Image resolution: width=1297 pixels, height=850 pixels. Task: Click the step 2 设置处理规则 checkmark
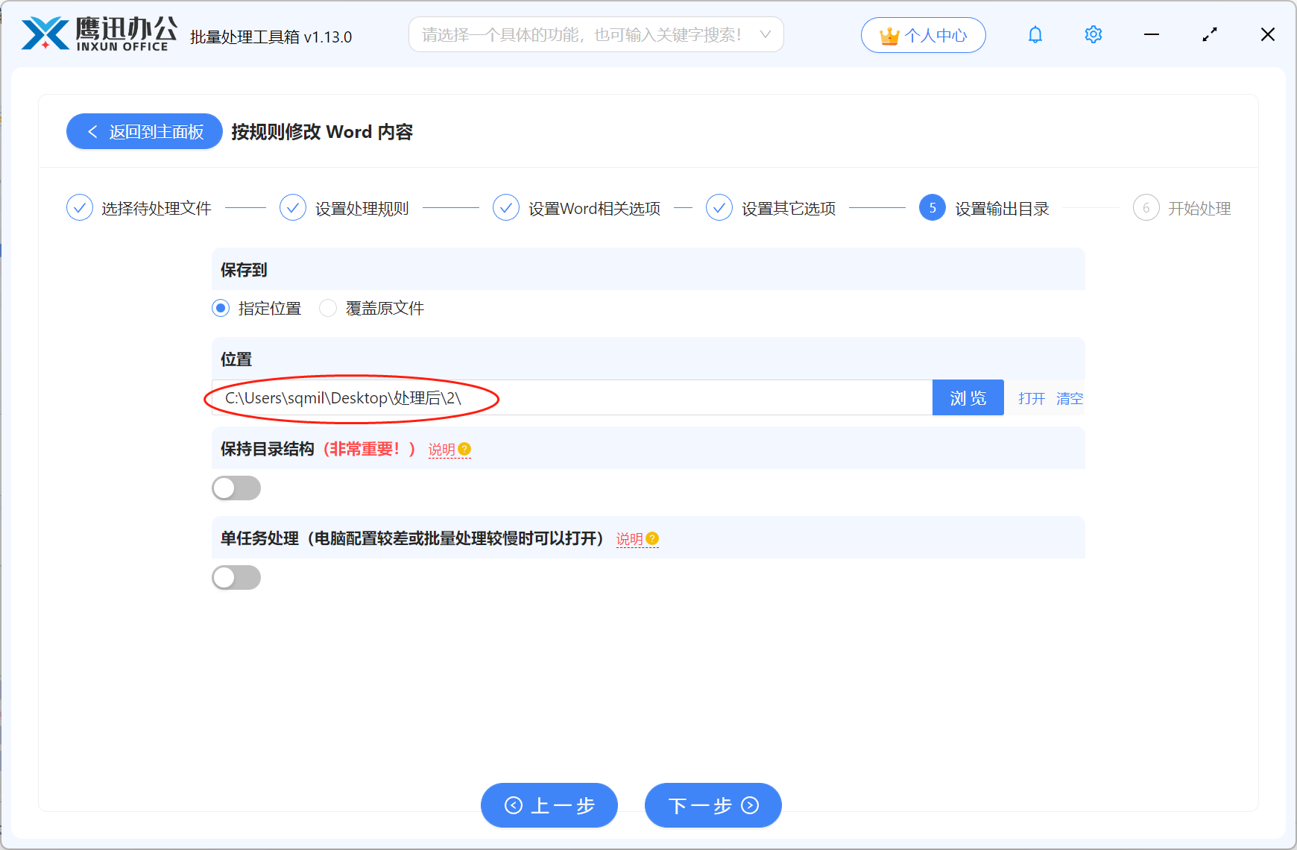click(293, 207)
